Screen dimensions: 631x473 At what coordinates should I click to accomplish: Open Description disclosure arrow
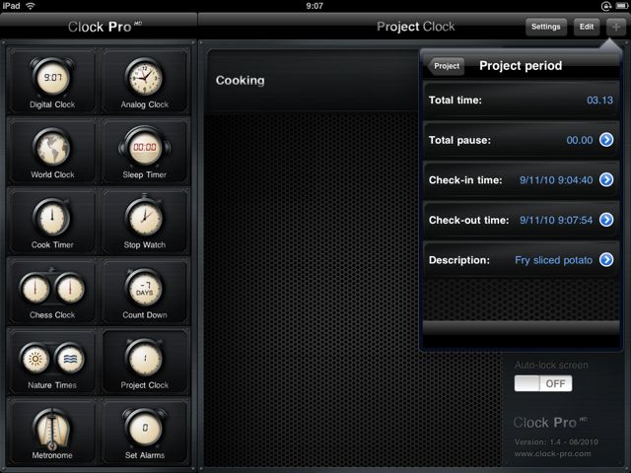pos(606,260)
